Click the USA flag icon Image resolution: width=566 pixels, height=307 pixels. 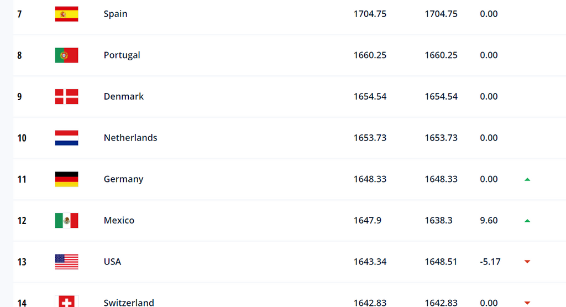[x=66, y=262]
